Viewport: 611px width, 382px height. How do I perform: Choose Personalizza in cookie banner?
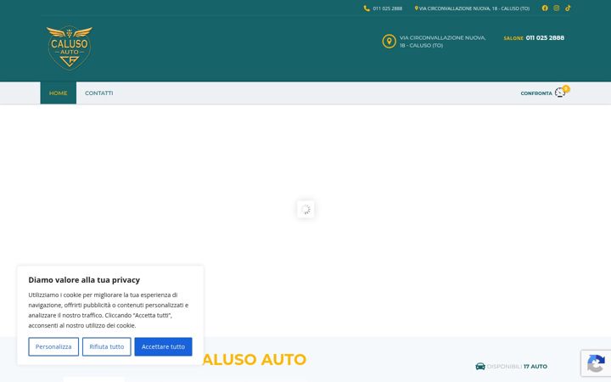[x=53, y=346]
